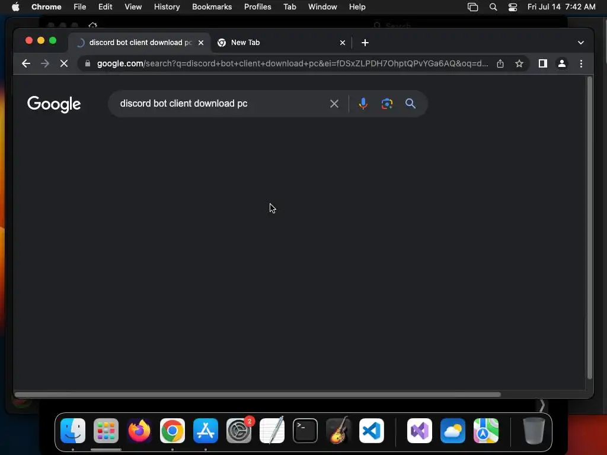The height and width of the screenshot is (455, 607).
Task: Show the date and time panel
Action: 561,7
